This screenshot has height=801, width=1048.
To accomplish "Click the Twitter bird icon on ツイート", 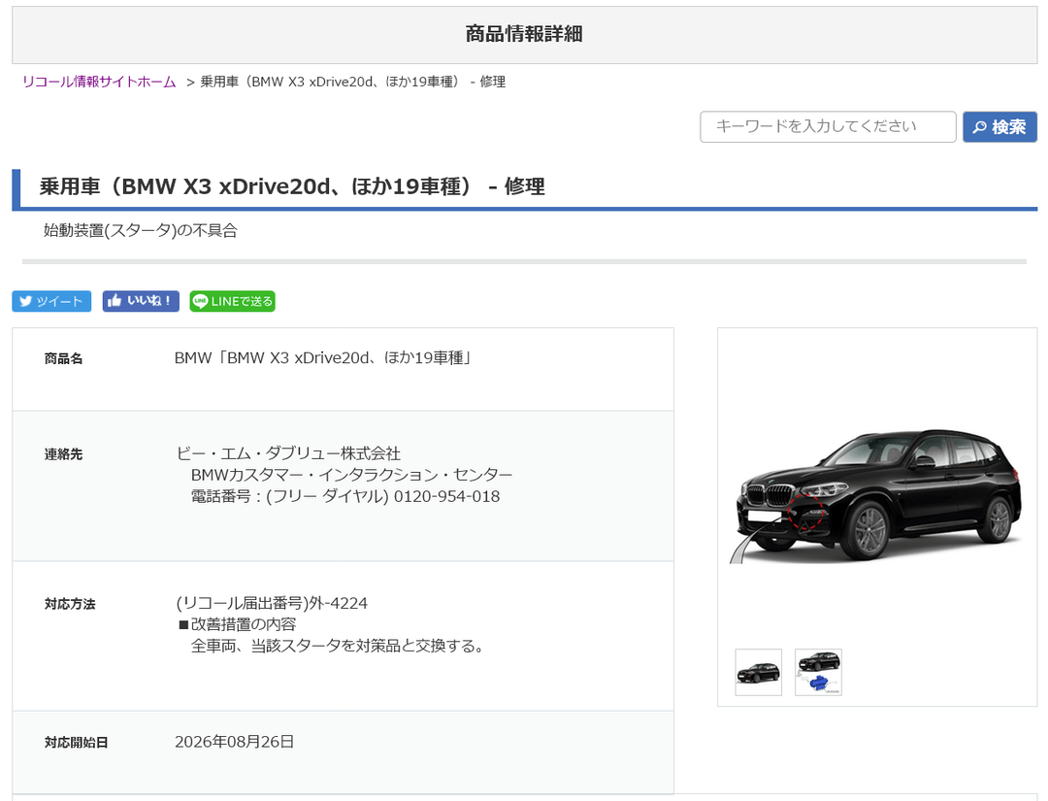I will pyautogui.click(x=25, y=302).
